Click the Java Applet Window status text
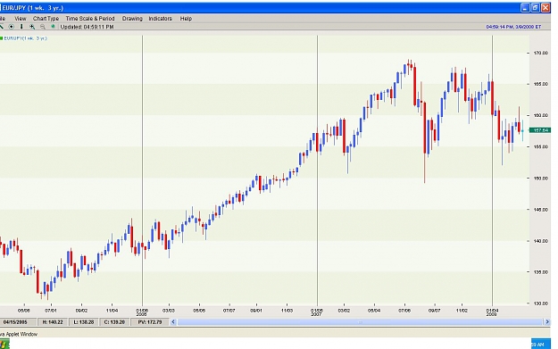Image resolution: width=558 pixels, height=349 pixels. point(19,334)
